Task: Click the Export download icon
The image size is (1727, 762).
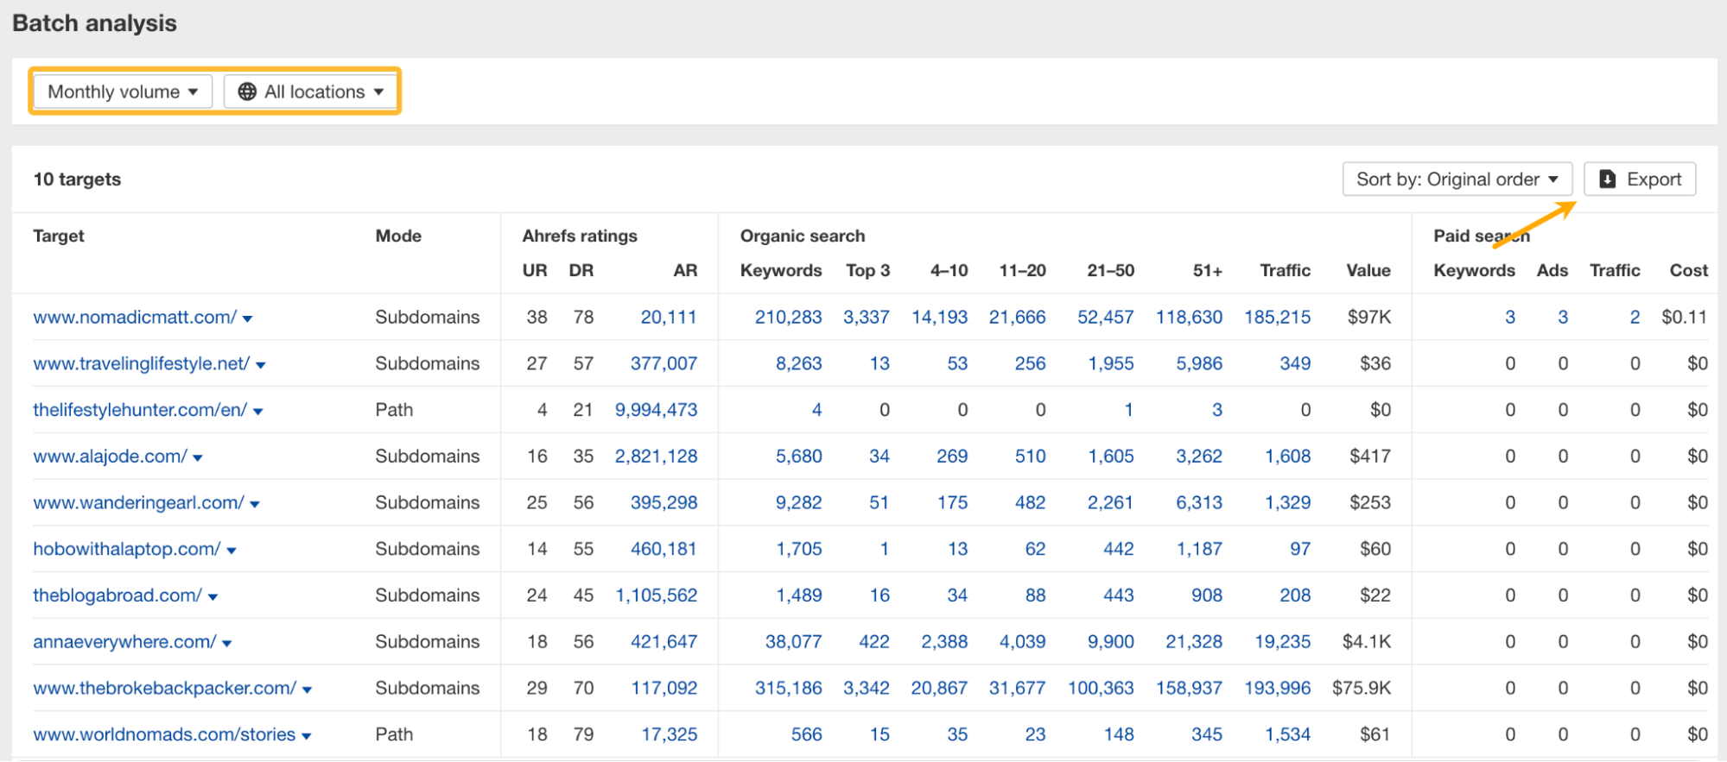Action: 1607,179
